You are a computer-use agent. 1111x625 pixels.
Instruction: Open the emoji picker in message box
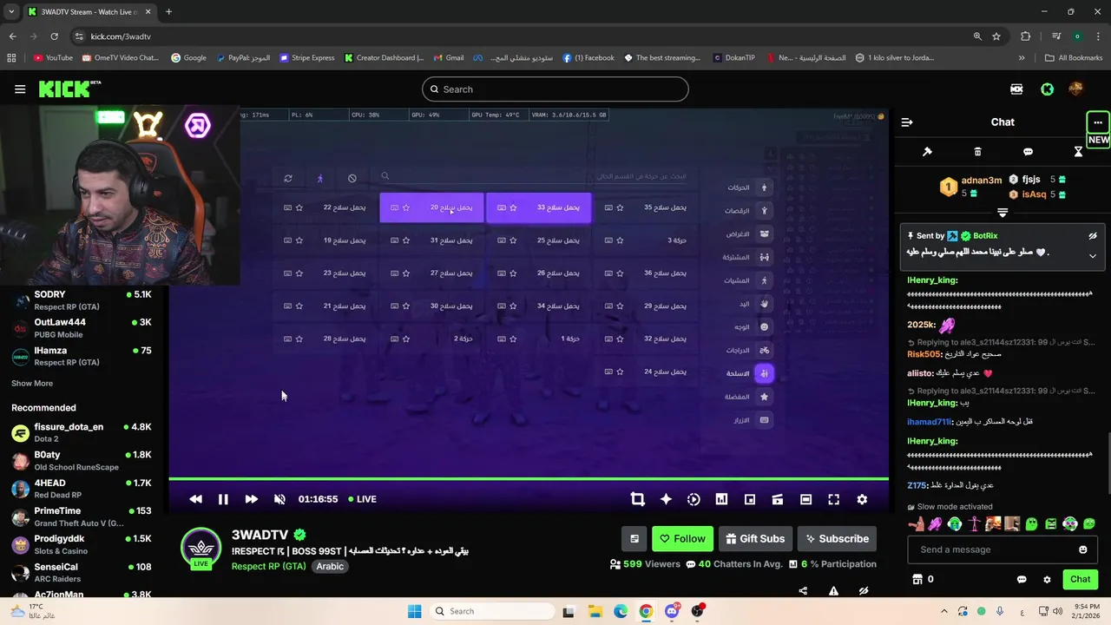(x=1082, y=549)
